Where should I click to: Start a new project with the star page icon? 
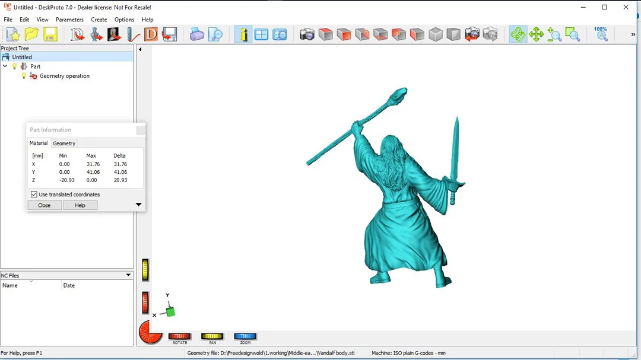point(13,34)
